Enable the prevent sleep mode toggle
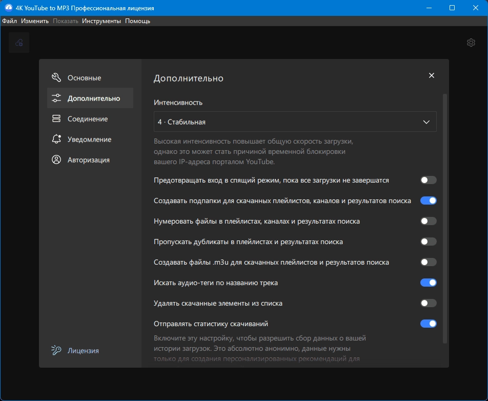Viewport: 488px width, 401px height. coord(428,180)
